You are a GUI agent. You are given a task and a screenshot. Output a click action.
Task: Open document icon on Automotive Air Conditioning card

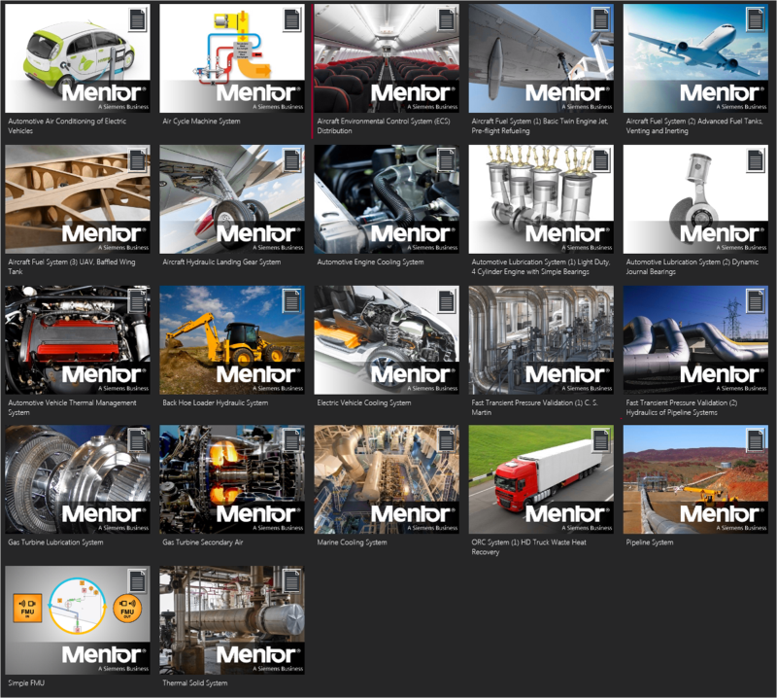click(x=137, y=19)
